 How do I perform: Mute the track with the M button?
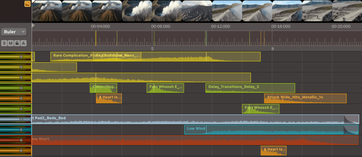11,43
